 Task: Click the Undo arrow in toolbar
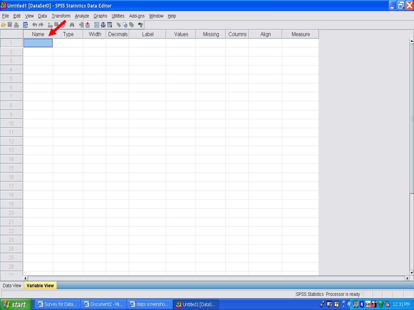(x=34, y=25)
